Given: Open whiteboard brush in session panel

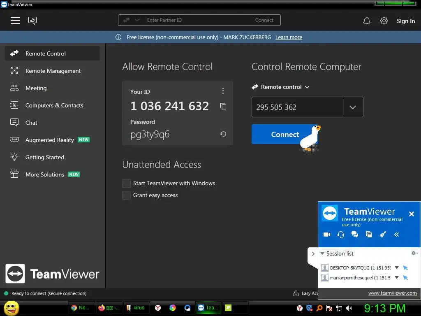Looking at the screenshot, I should pyautogui.click(x=383, y=235).
